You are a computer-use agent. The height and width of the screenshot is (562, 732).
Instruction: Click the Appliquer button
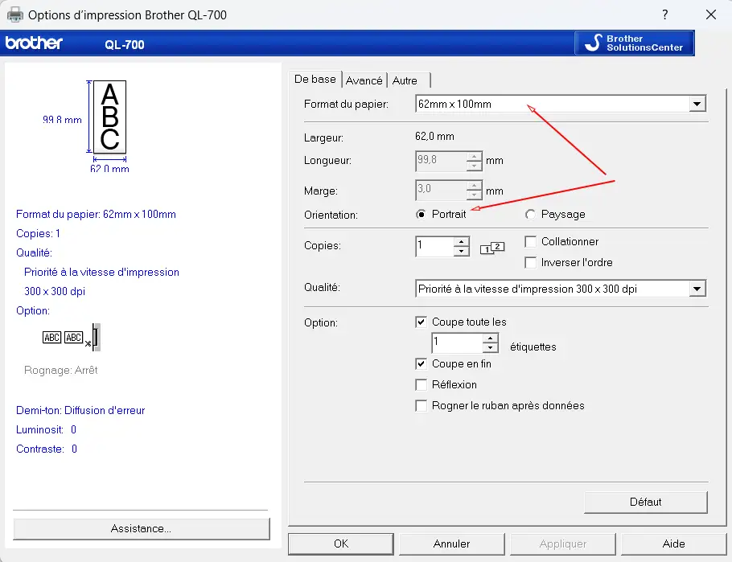tap(563, 544)
